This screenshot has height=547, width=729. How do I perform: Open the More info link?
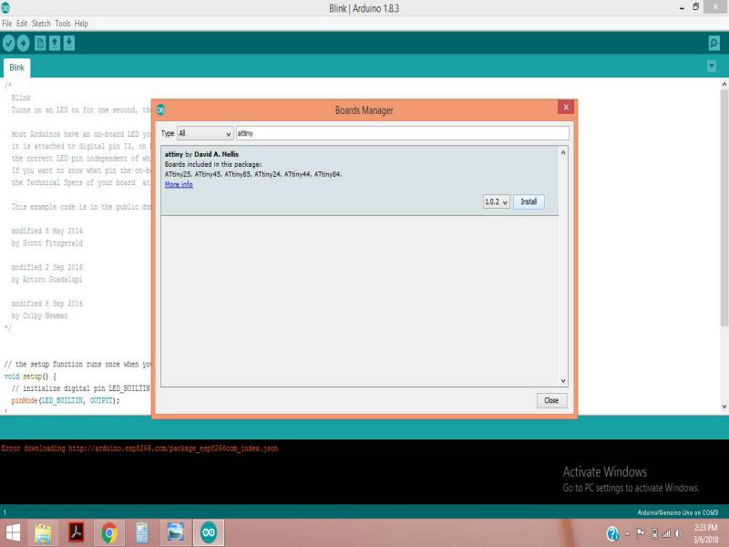point(179,185)
